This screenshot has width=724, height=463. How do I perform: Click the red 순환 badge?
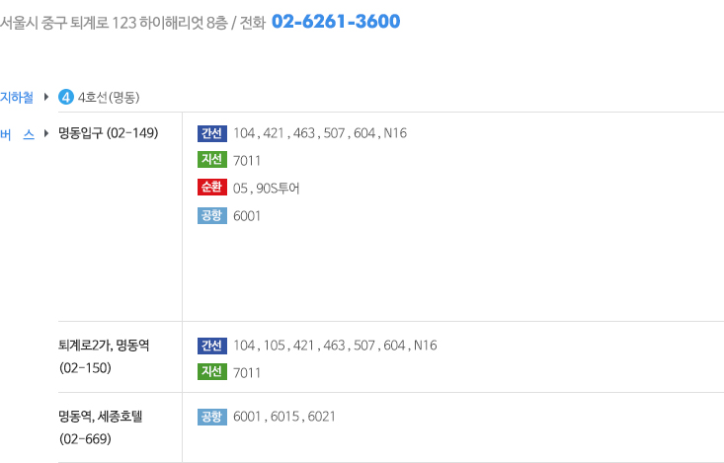212,187
